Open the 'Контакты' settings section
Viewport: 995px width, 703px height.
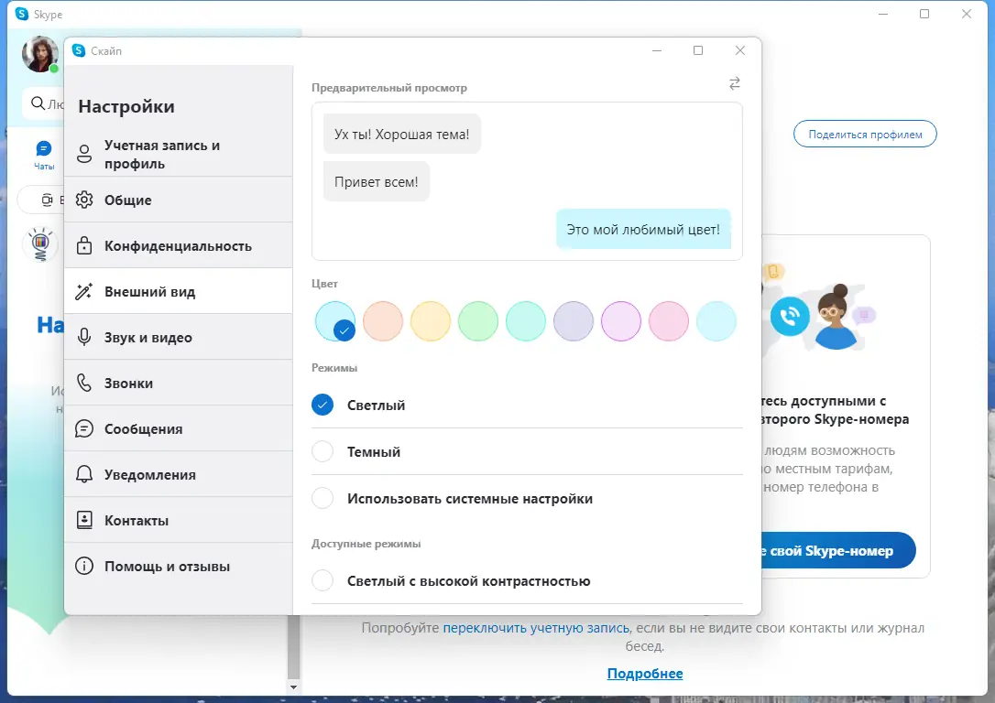pyautogui.click(x=179, y=520)
